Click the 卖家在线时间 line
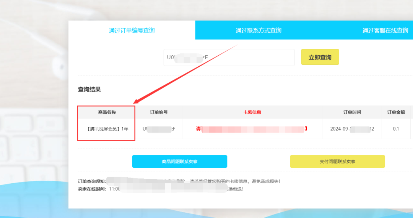Viewport: 413px width, 218px height. pos(161,189)
